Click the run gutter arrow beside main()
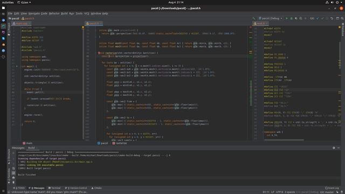Viewport: 345px width, 194px height. tap(17, 66)
